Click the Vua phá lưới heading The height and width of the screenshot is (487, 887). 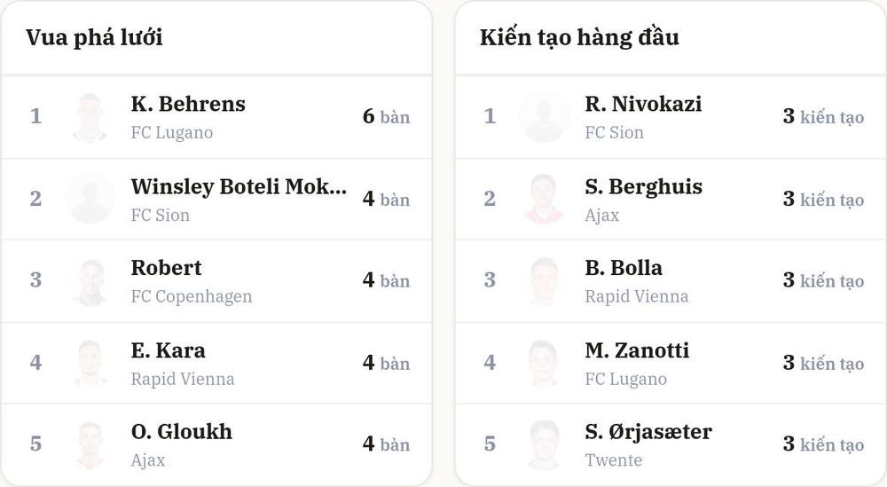(95, 37)
